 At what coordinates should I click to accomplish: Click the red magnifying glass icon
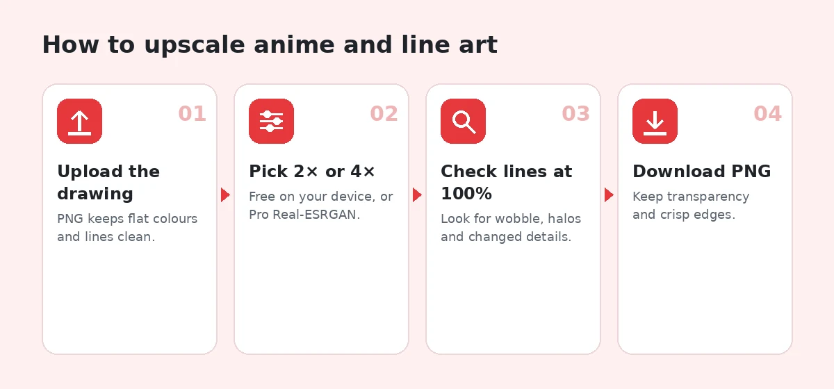tap(463, 122)
